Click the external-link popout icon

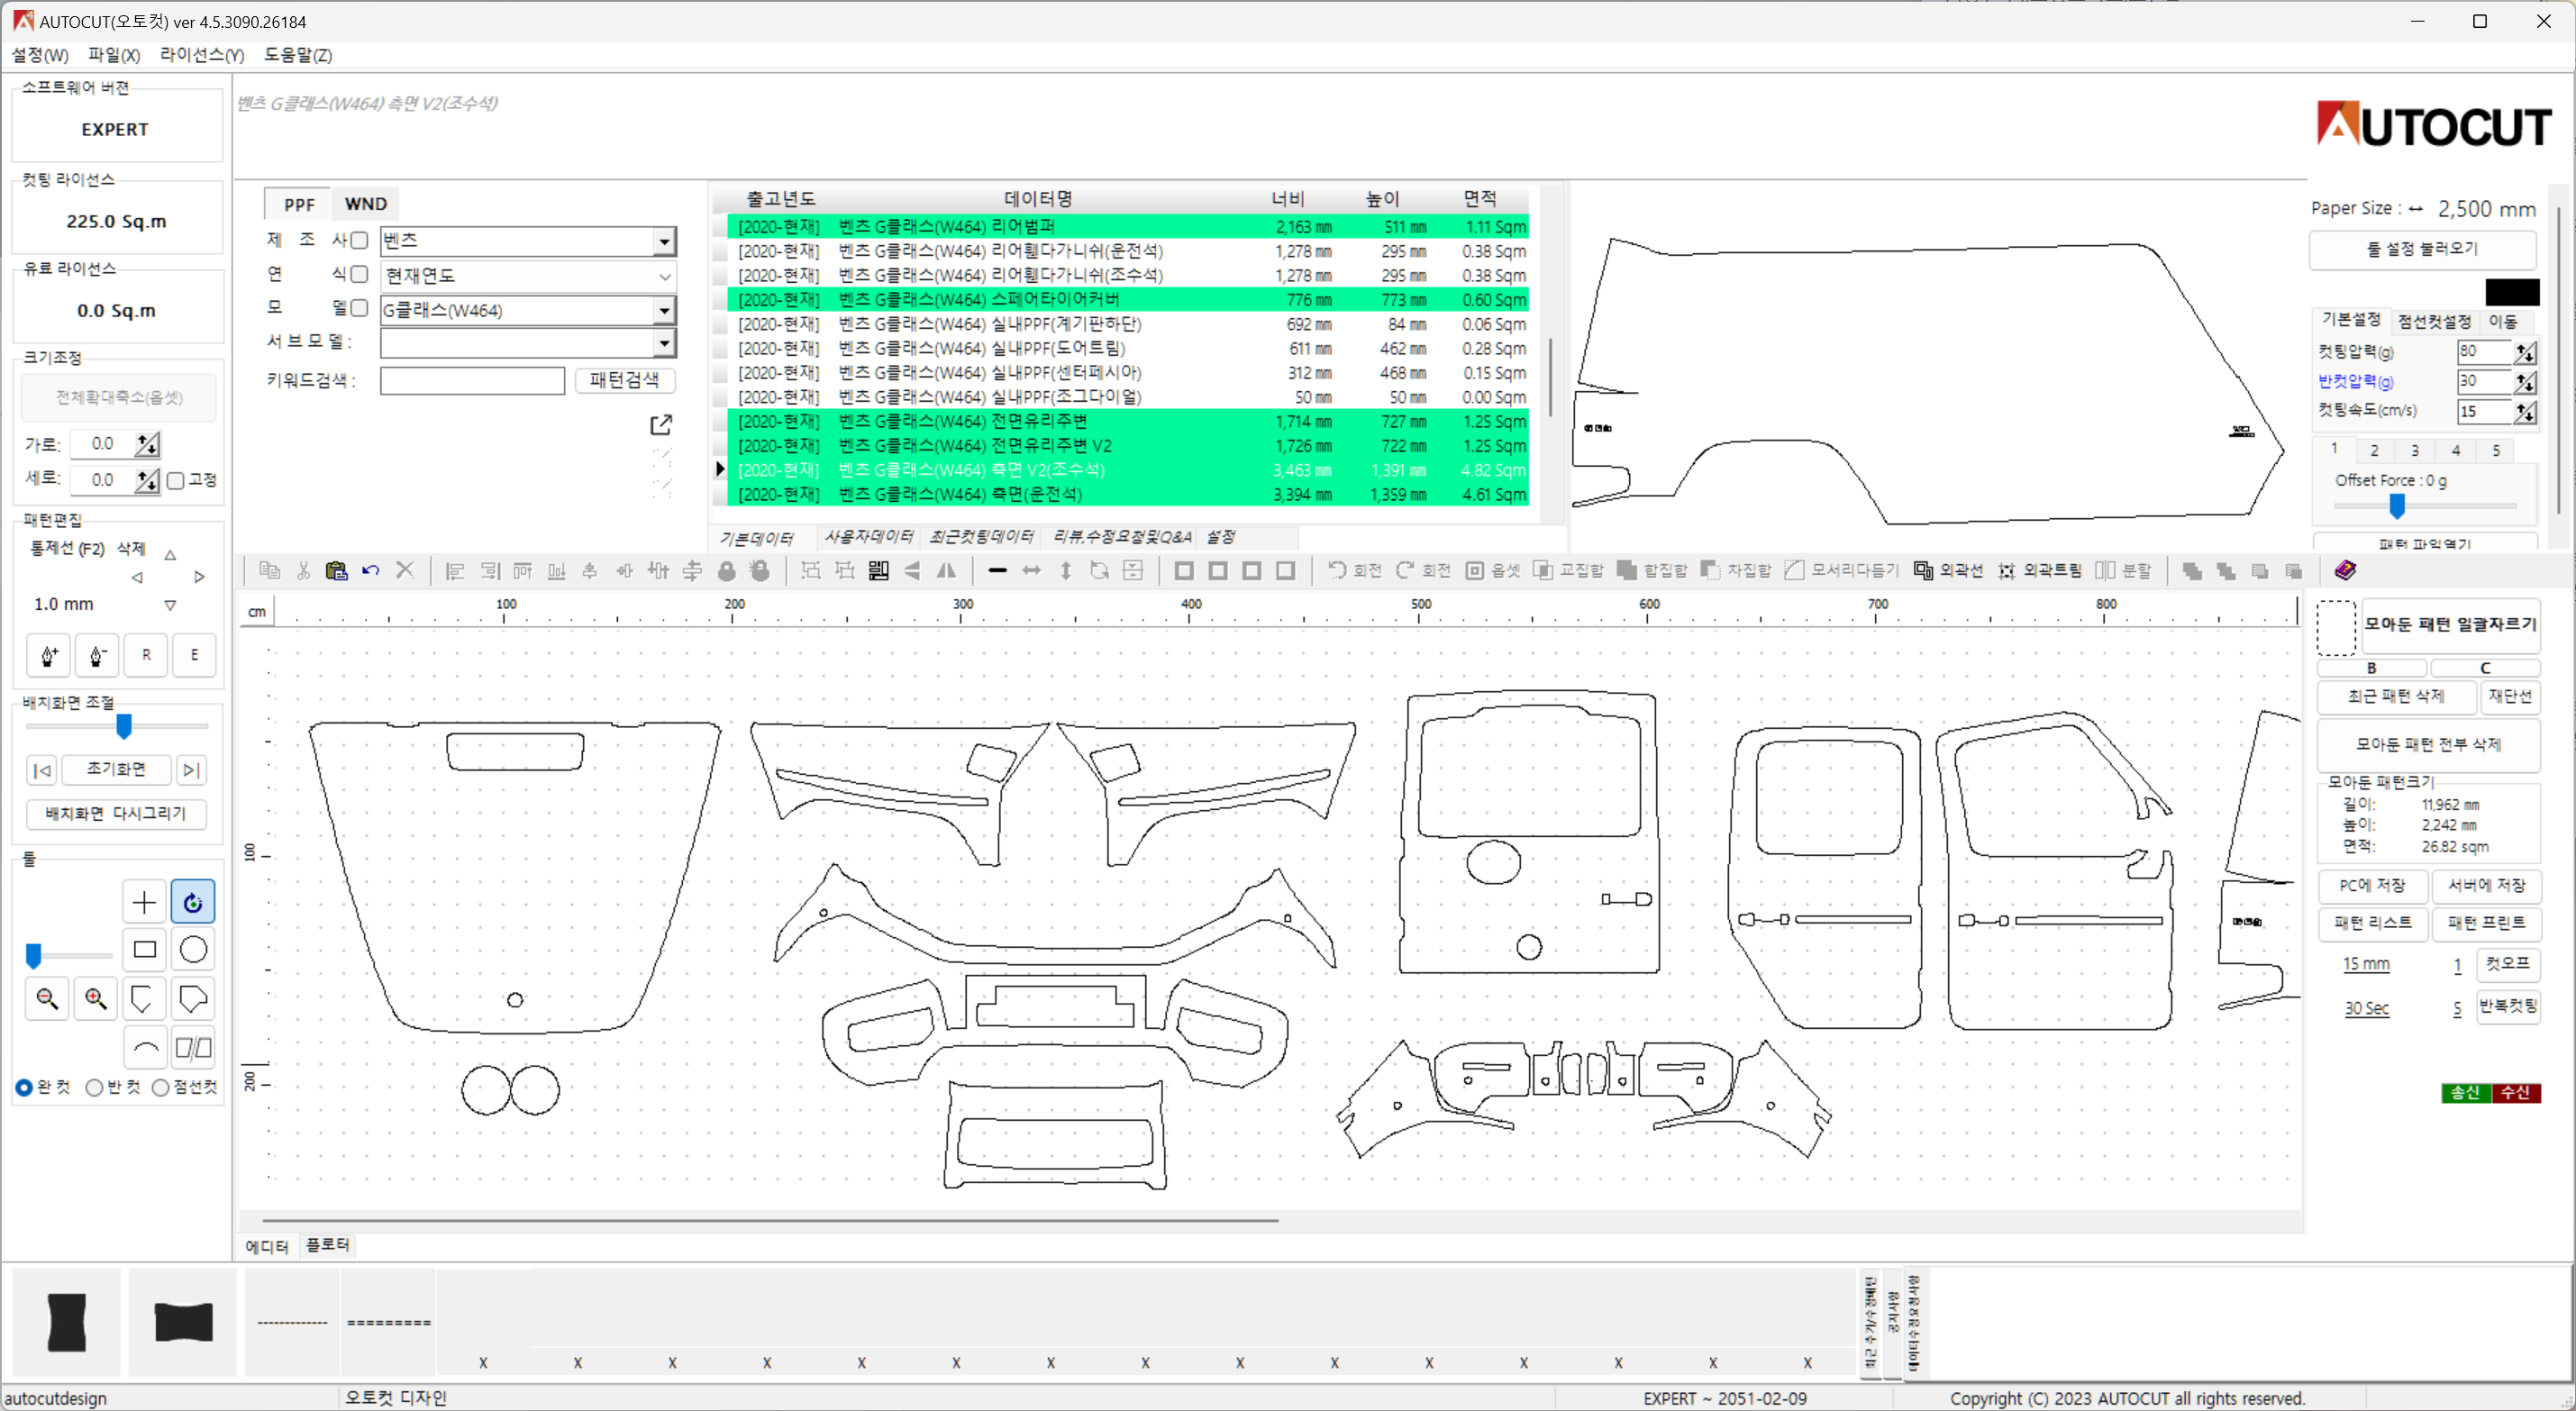661,425
